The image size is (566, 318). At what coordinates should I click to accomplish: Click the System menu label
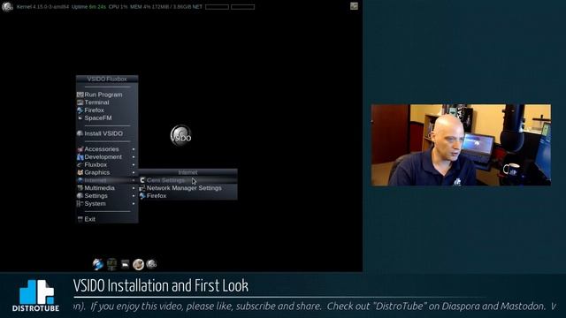tap(95, 204)
